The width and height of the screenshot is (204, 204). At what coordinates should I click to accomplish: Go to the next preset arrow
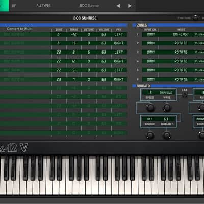(130, 6)
